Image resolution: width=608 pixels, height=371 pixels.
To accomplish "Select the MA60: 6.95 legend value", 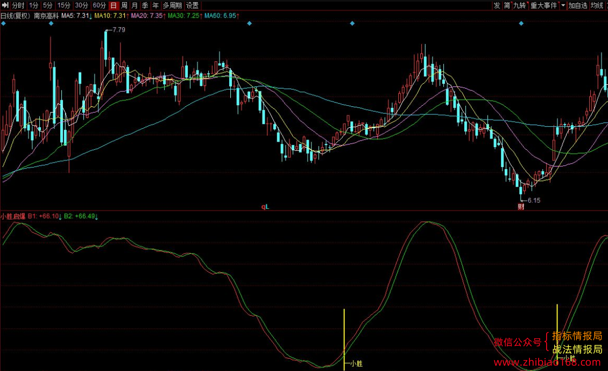I will pos(222,16).
